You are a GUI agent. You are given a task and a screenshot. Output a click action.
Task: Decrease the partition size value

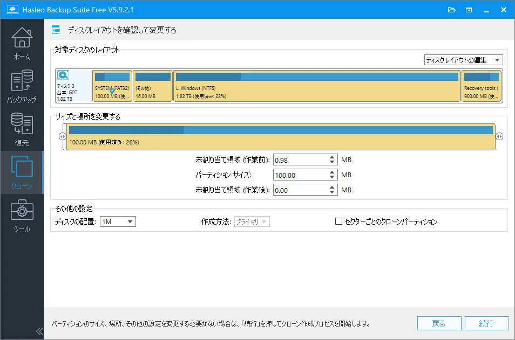coord(332,177)
